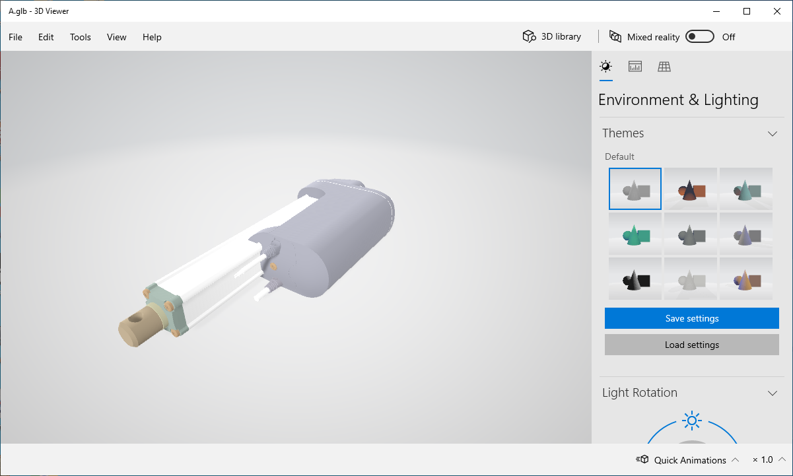
Task: Open the File menu
Action: [15, 37]
